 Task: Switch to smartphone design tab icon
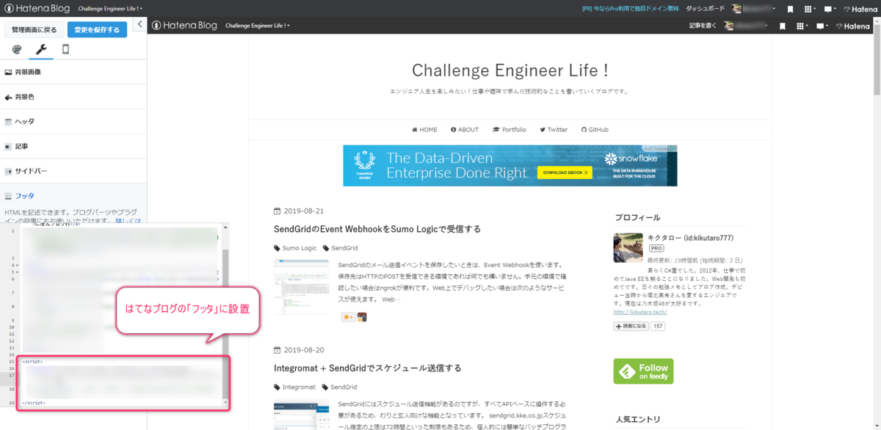point(65,50)
